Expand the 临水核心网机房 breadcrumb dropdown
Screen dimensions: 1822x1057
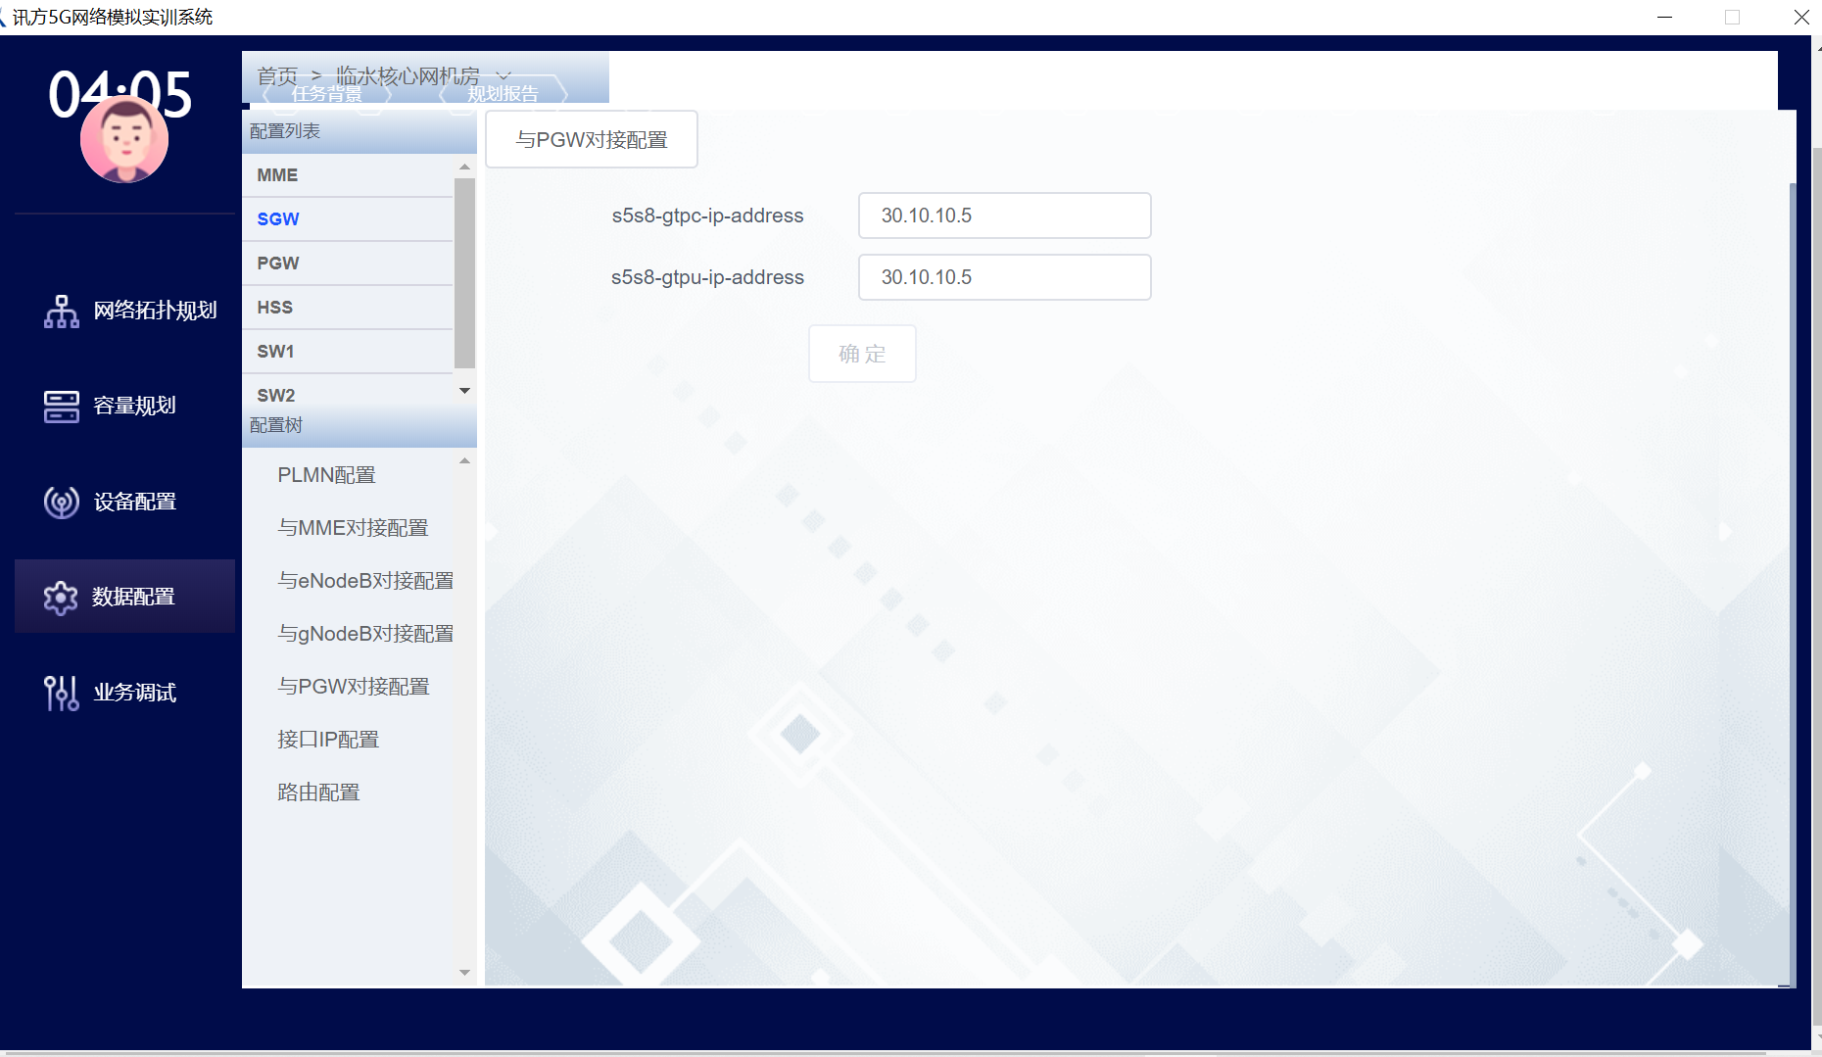[503, 75]
